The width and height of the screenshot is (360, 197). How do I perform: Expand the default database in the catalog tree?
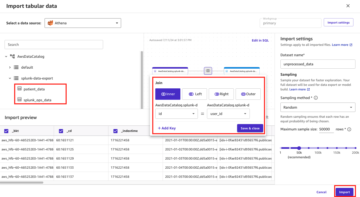(10, 67)
